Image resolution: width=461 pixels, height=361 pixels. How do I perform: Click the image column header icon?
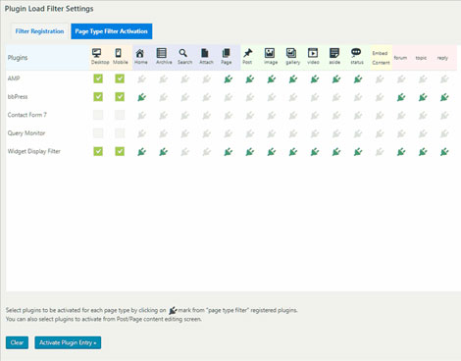[x=270, y=53]
